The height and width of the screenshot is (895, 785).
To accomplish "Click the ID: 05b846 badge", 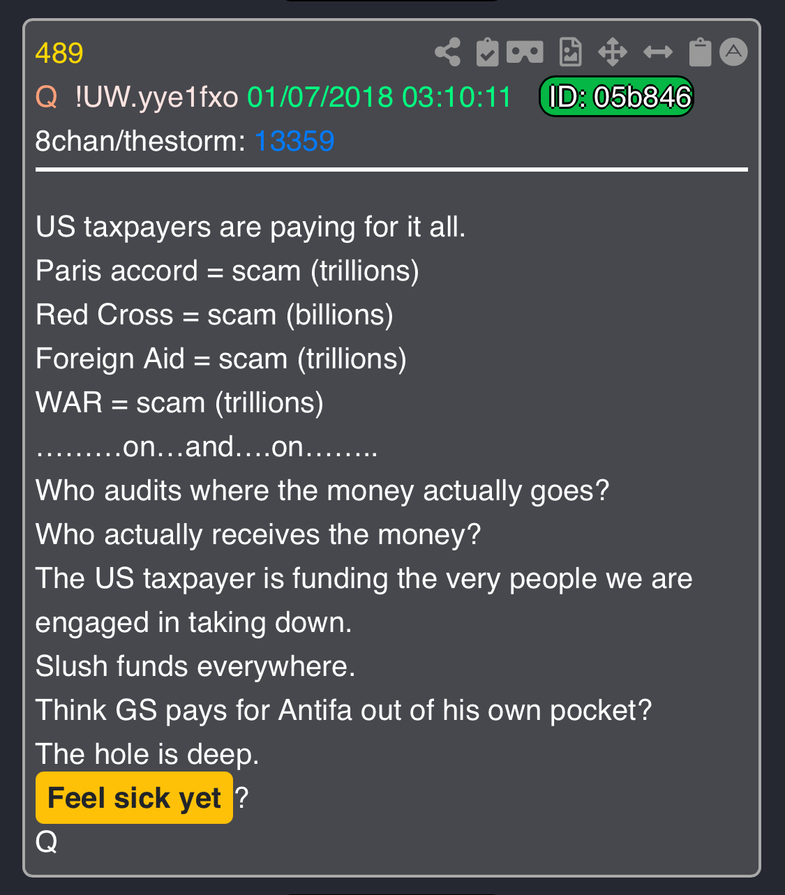I will click(x=616, y=96).
